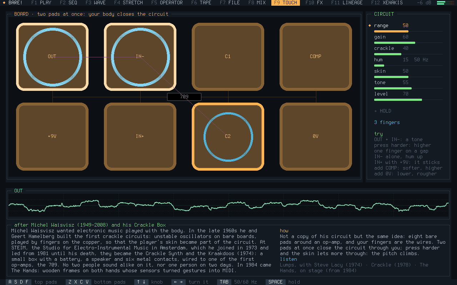The width and height of the screenshot is (457, 285).
Task: Switch to the F10 FX tab
Action: (314, 3)
